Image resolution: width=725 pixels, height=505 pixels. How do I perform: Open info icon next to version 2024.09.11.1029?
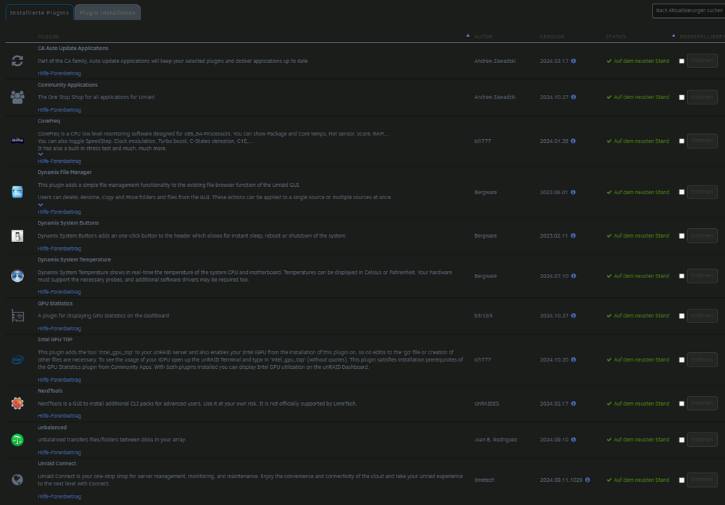pyautogui.click(x=588, y=480)
